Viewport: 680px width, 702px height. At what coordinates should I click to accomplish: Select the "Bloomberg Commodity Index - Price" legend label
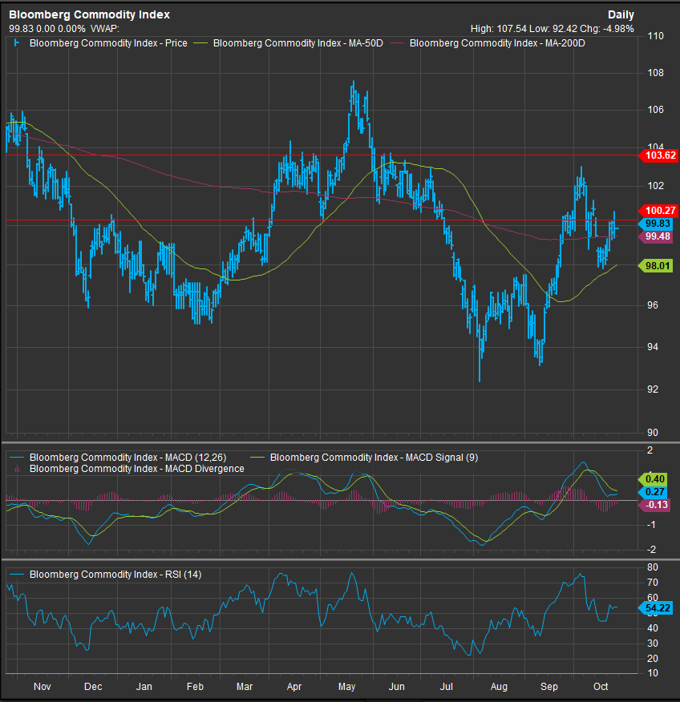108,43
